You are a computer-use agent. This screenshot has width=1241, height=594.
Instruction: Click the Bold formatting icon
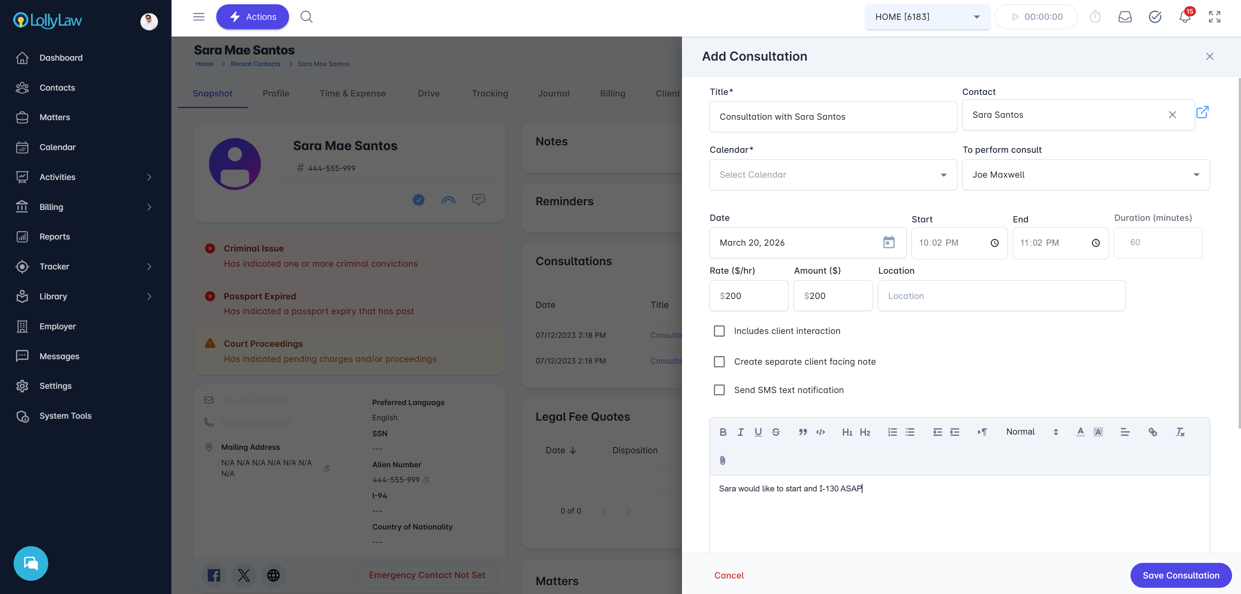coord(723,432)
